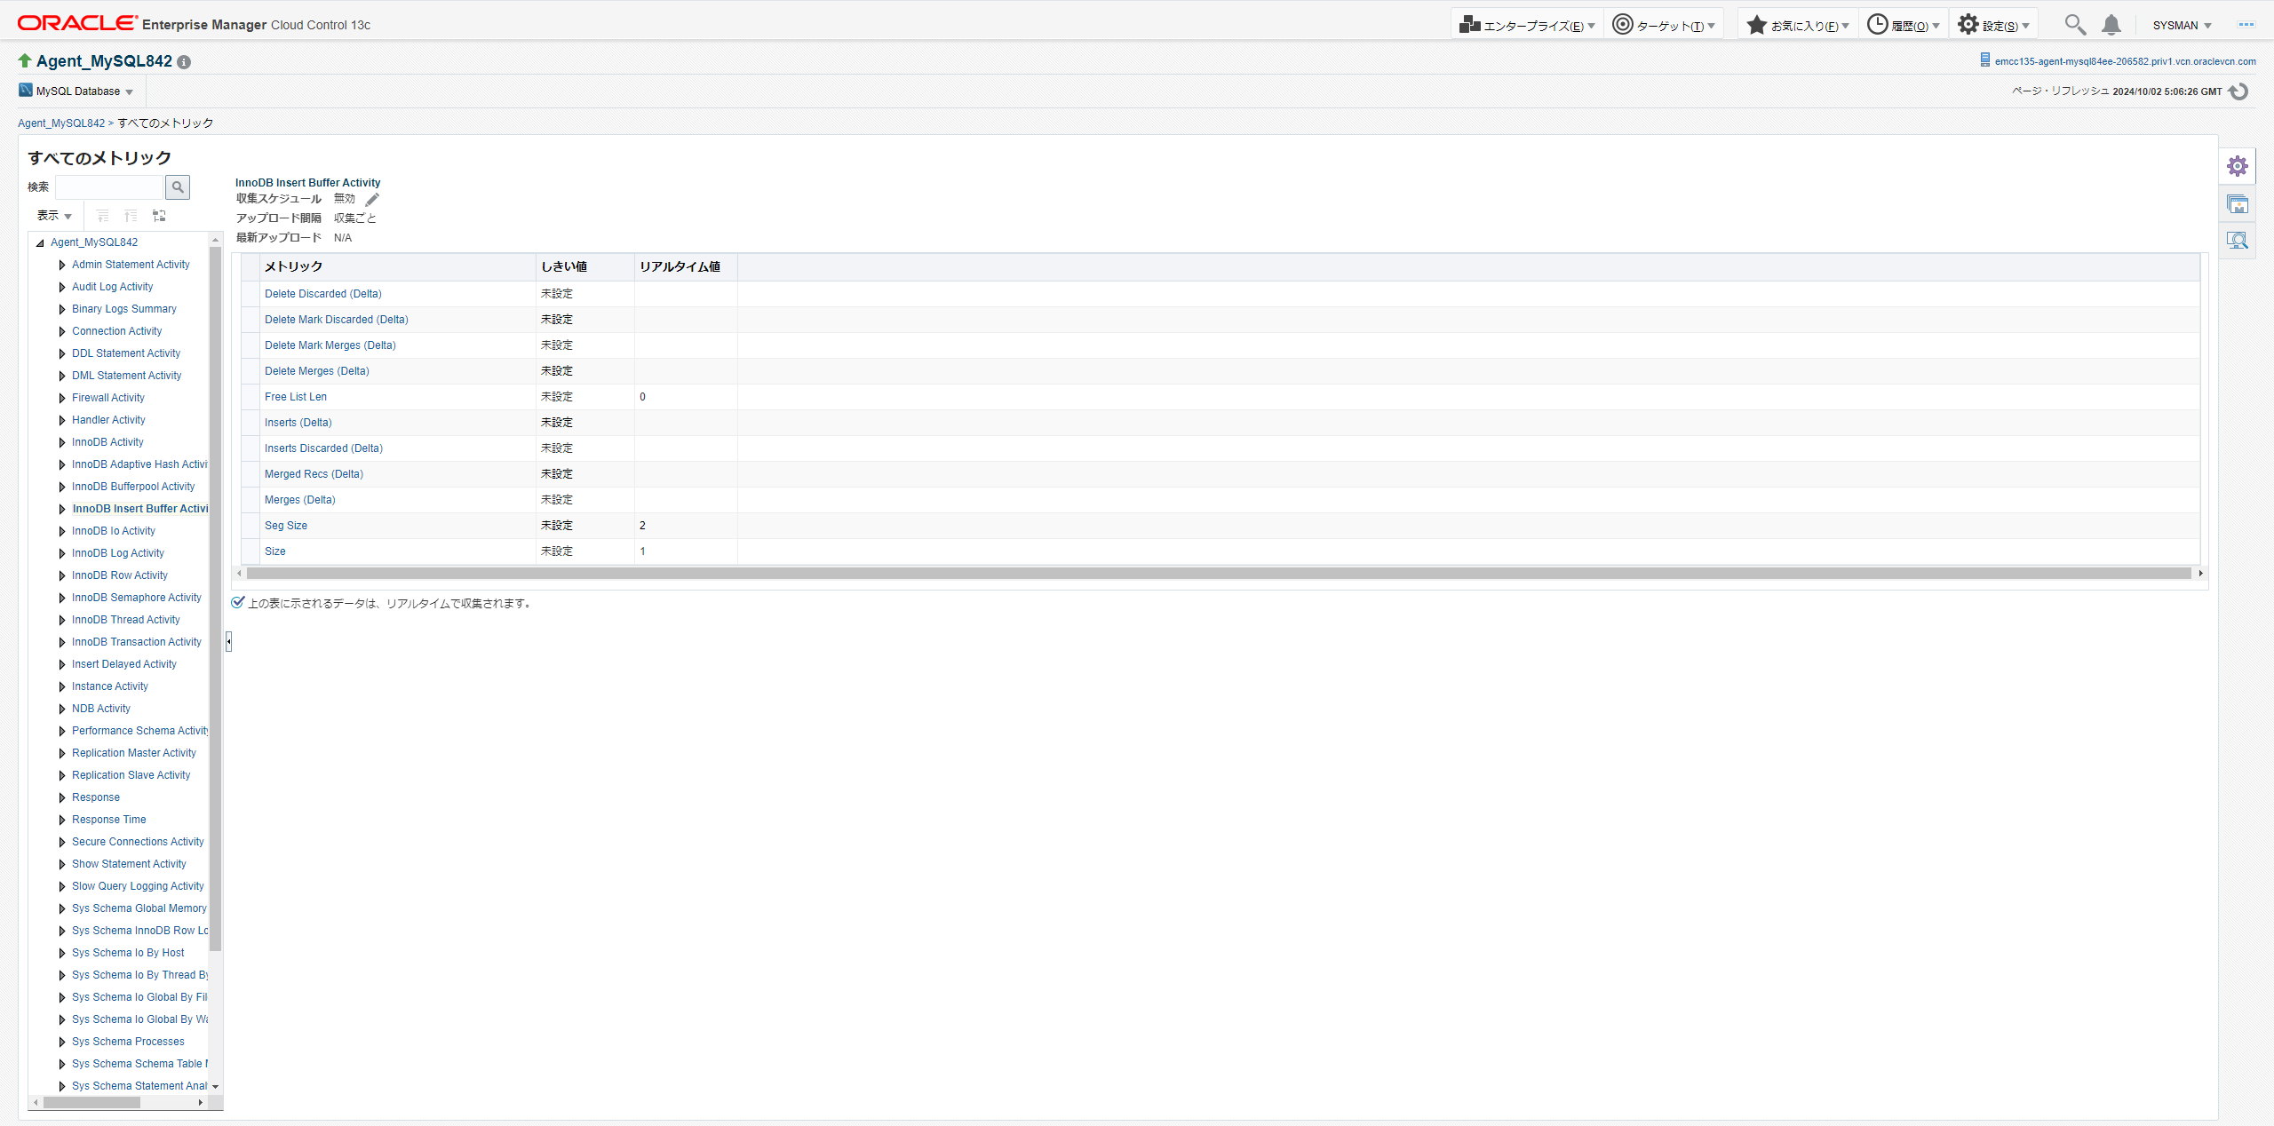This screenshot has height=1126, width=2274.
Task: Collapse the Agent_MySQL842 root tree node
Action: pyautogui.click(x=40, y=242)
